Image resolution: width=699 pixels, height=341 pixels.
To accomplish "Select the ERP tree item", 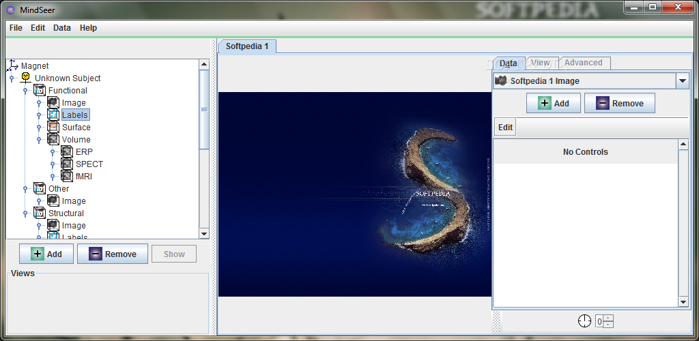I will tap(84, 152).
